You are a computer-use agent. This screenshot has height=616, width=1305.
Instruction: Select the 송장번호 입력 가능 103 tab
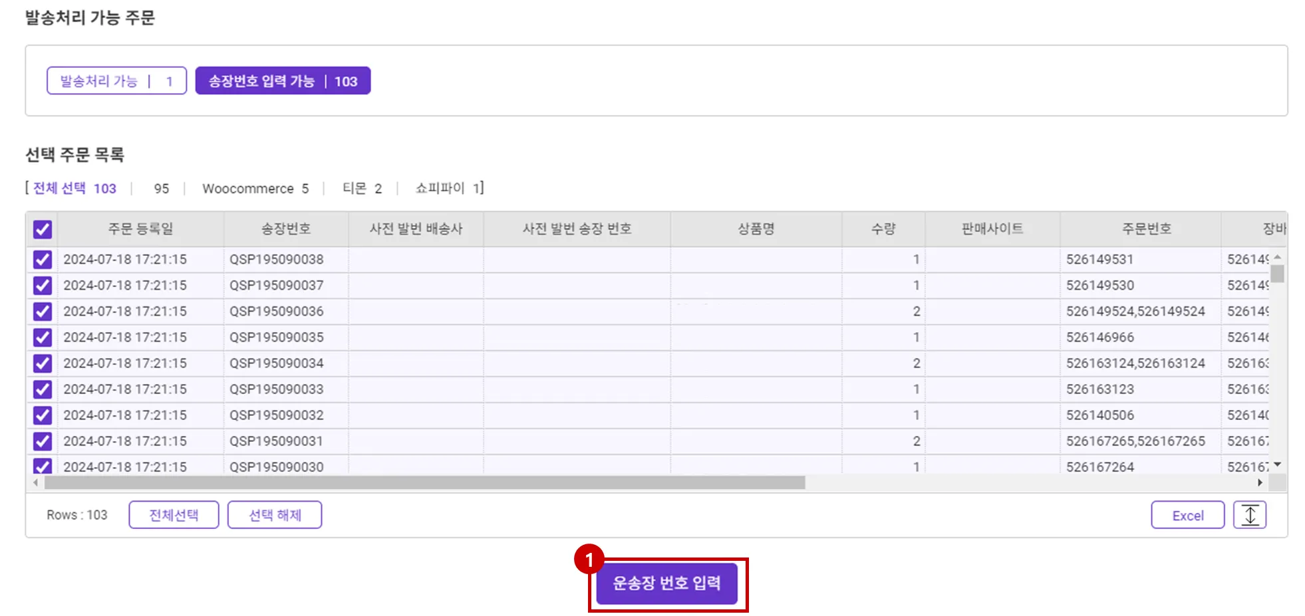(283, 81)
